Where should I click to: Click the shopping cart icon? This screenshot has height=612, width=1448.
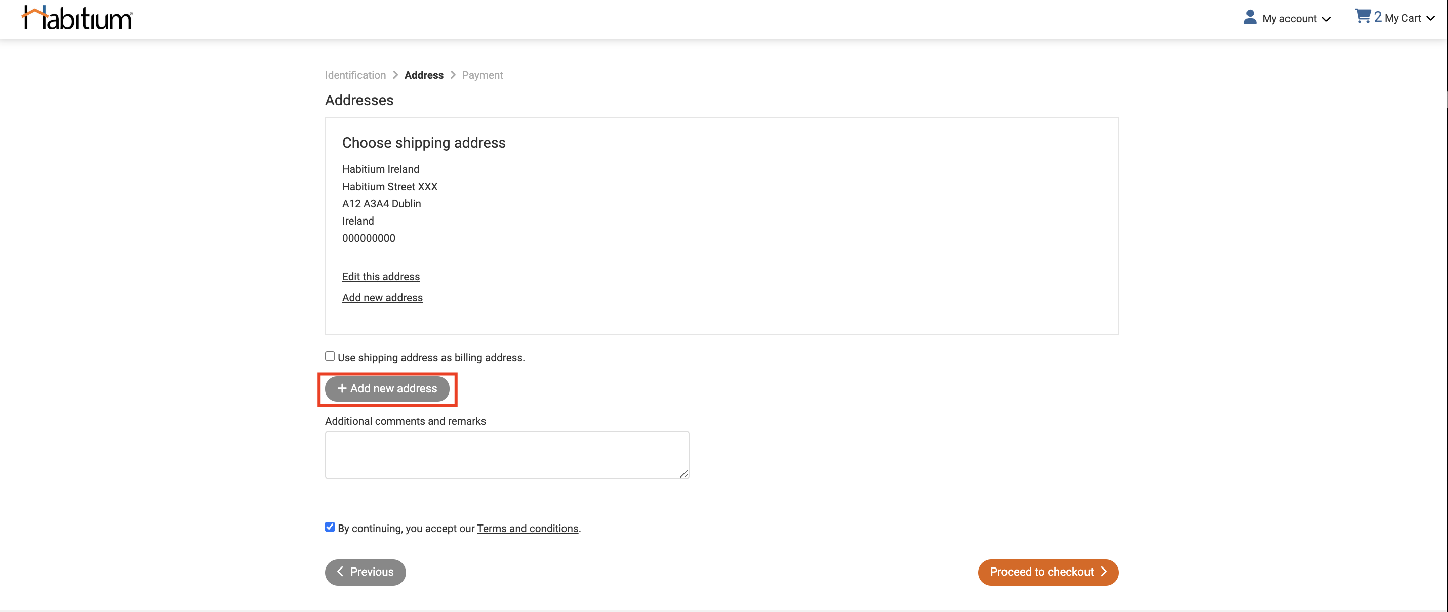pyautogui.click(x=1362, y=16)
